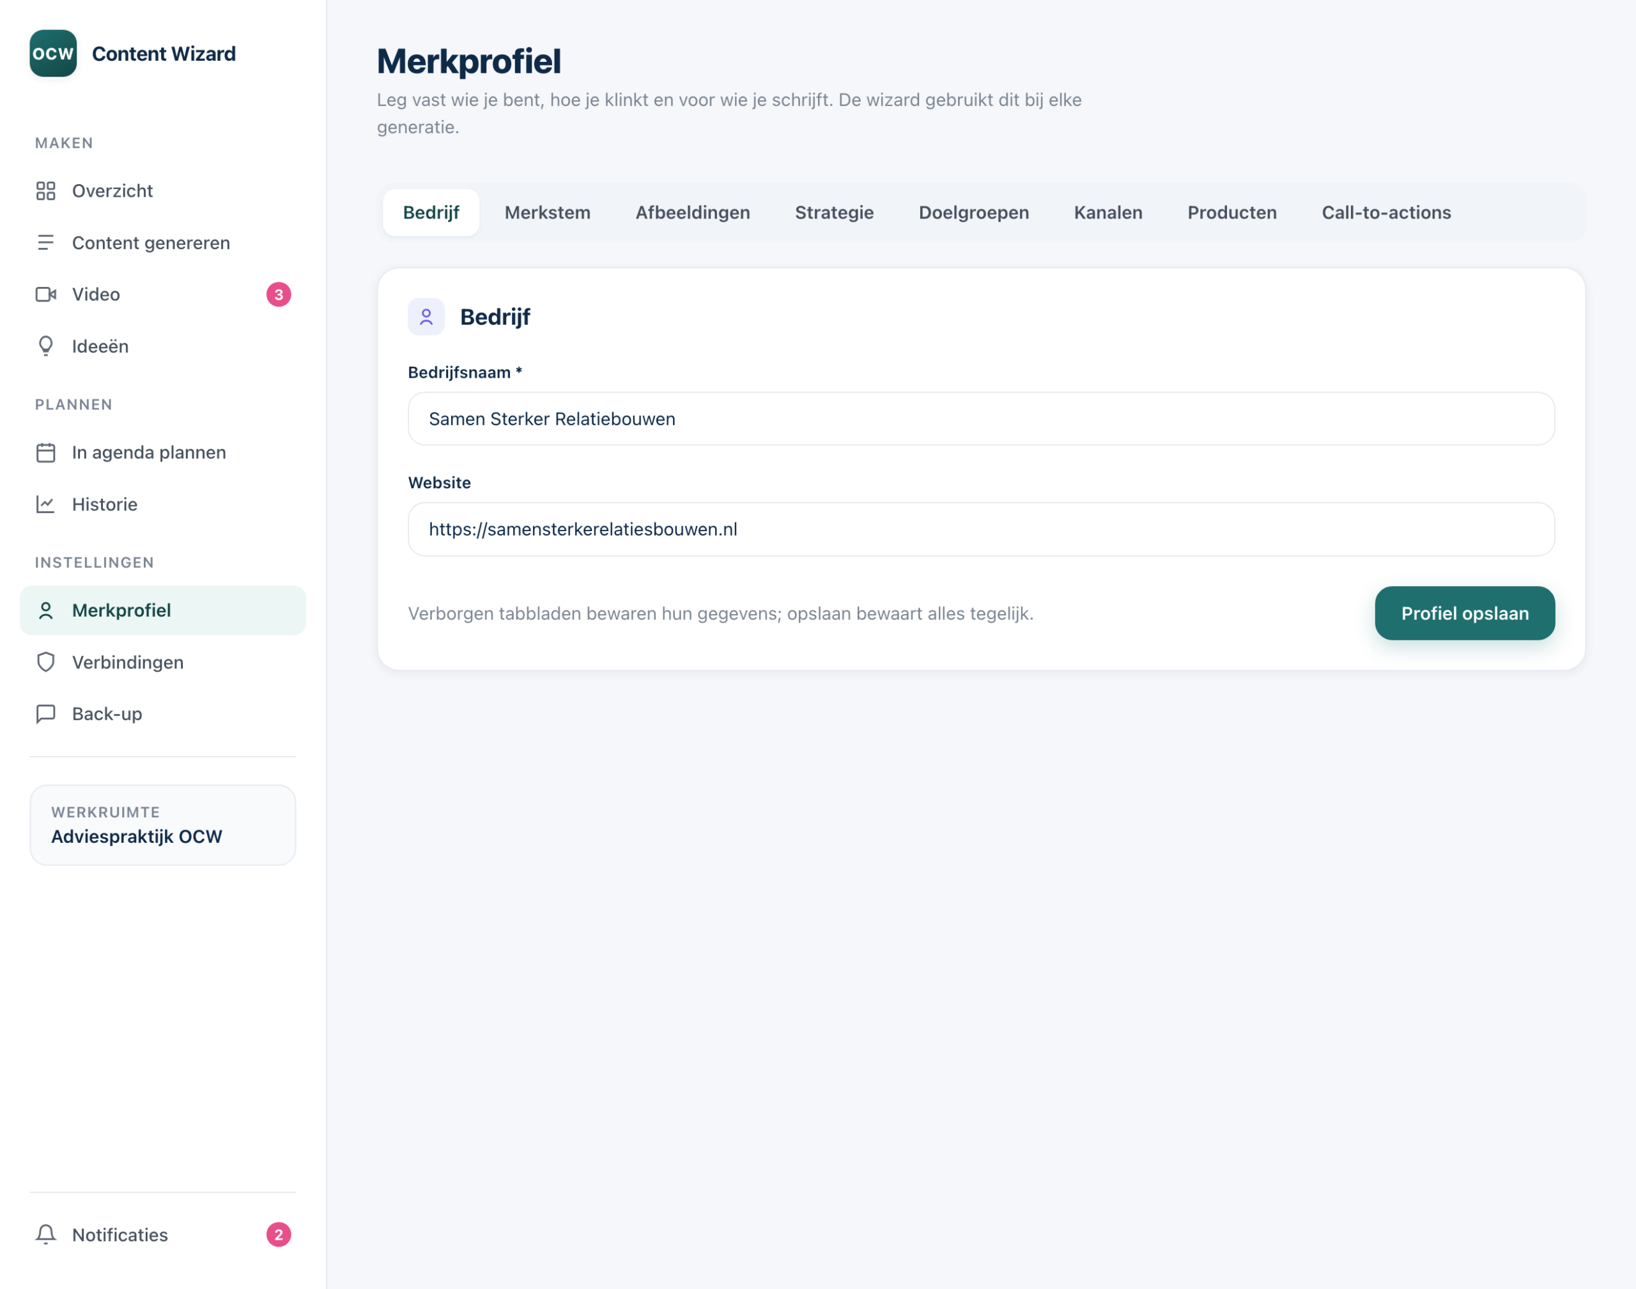This screenshot has width=1636, height=1289.
Task: Click the Verbindingen shield icon
Action: [x=46, y=663]
